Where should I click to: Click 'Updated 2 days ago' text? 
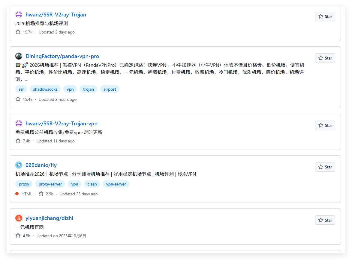(x=57, y=32)
